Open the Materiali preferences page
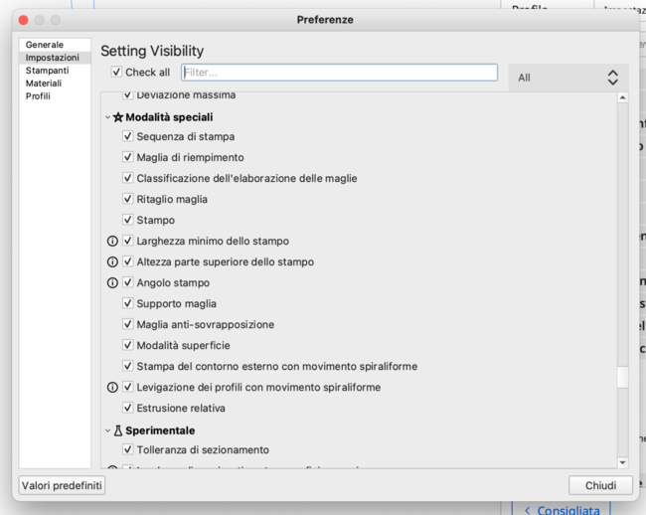Image resolution: width=646 pixels, height=515 pixels. coord(44,84)
